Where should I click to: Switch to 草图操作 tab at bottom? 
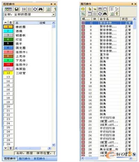pos(39,159)
